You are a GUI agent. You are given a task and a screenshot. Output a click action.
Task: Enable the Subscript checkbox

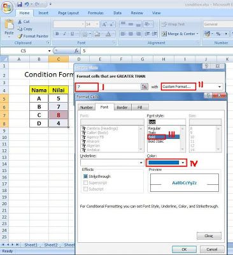[x=85, y=189]
